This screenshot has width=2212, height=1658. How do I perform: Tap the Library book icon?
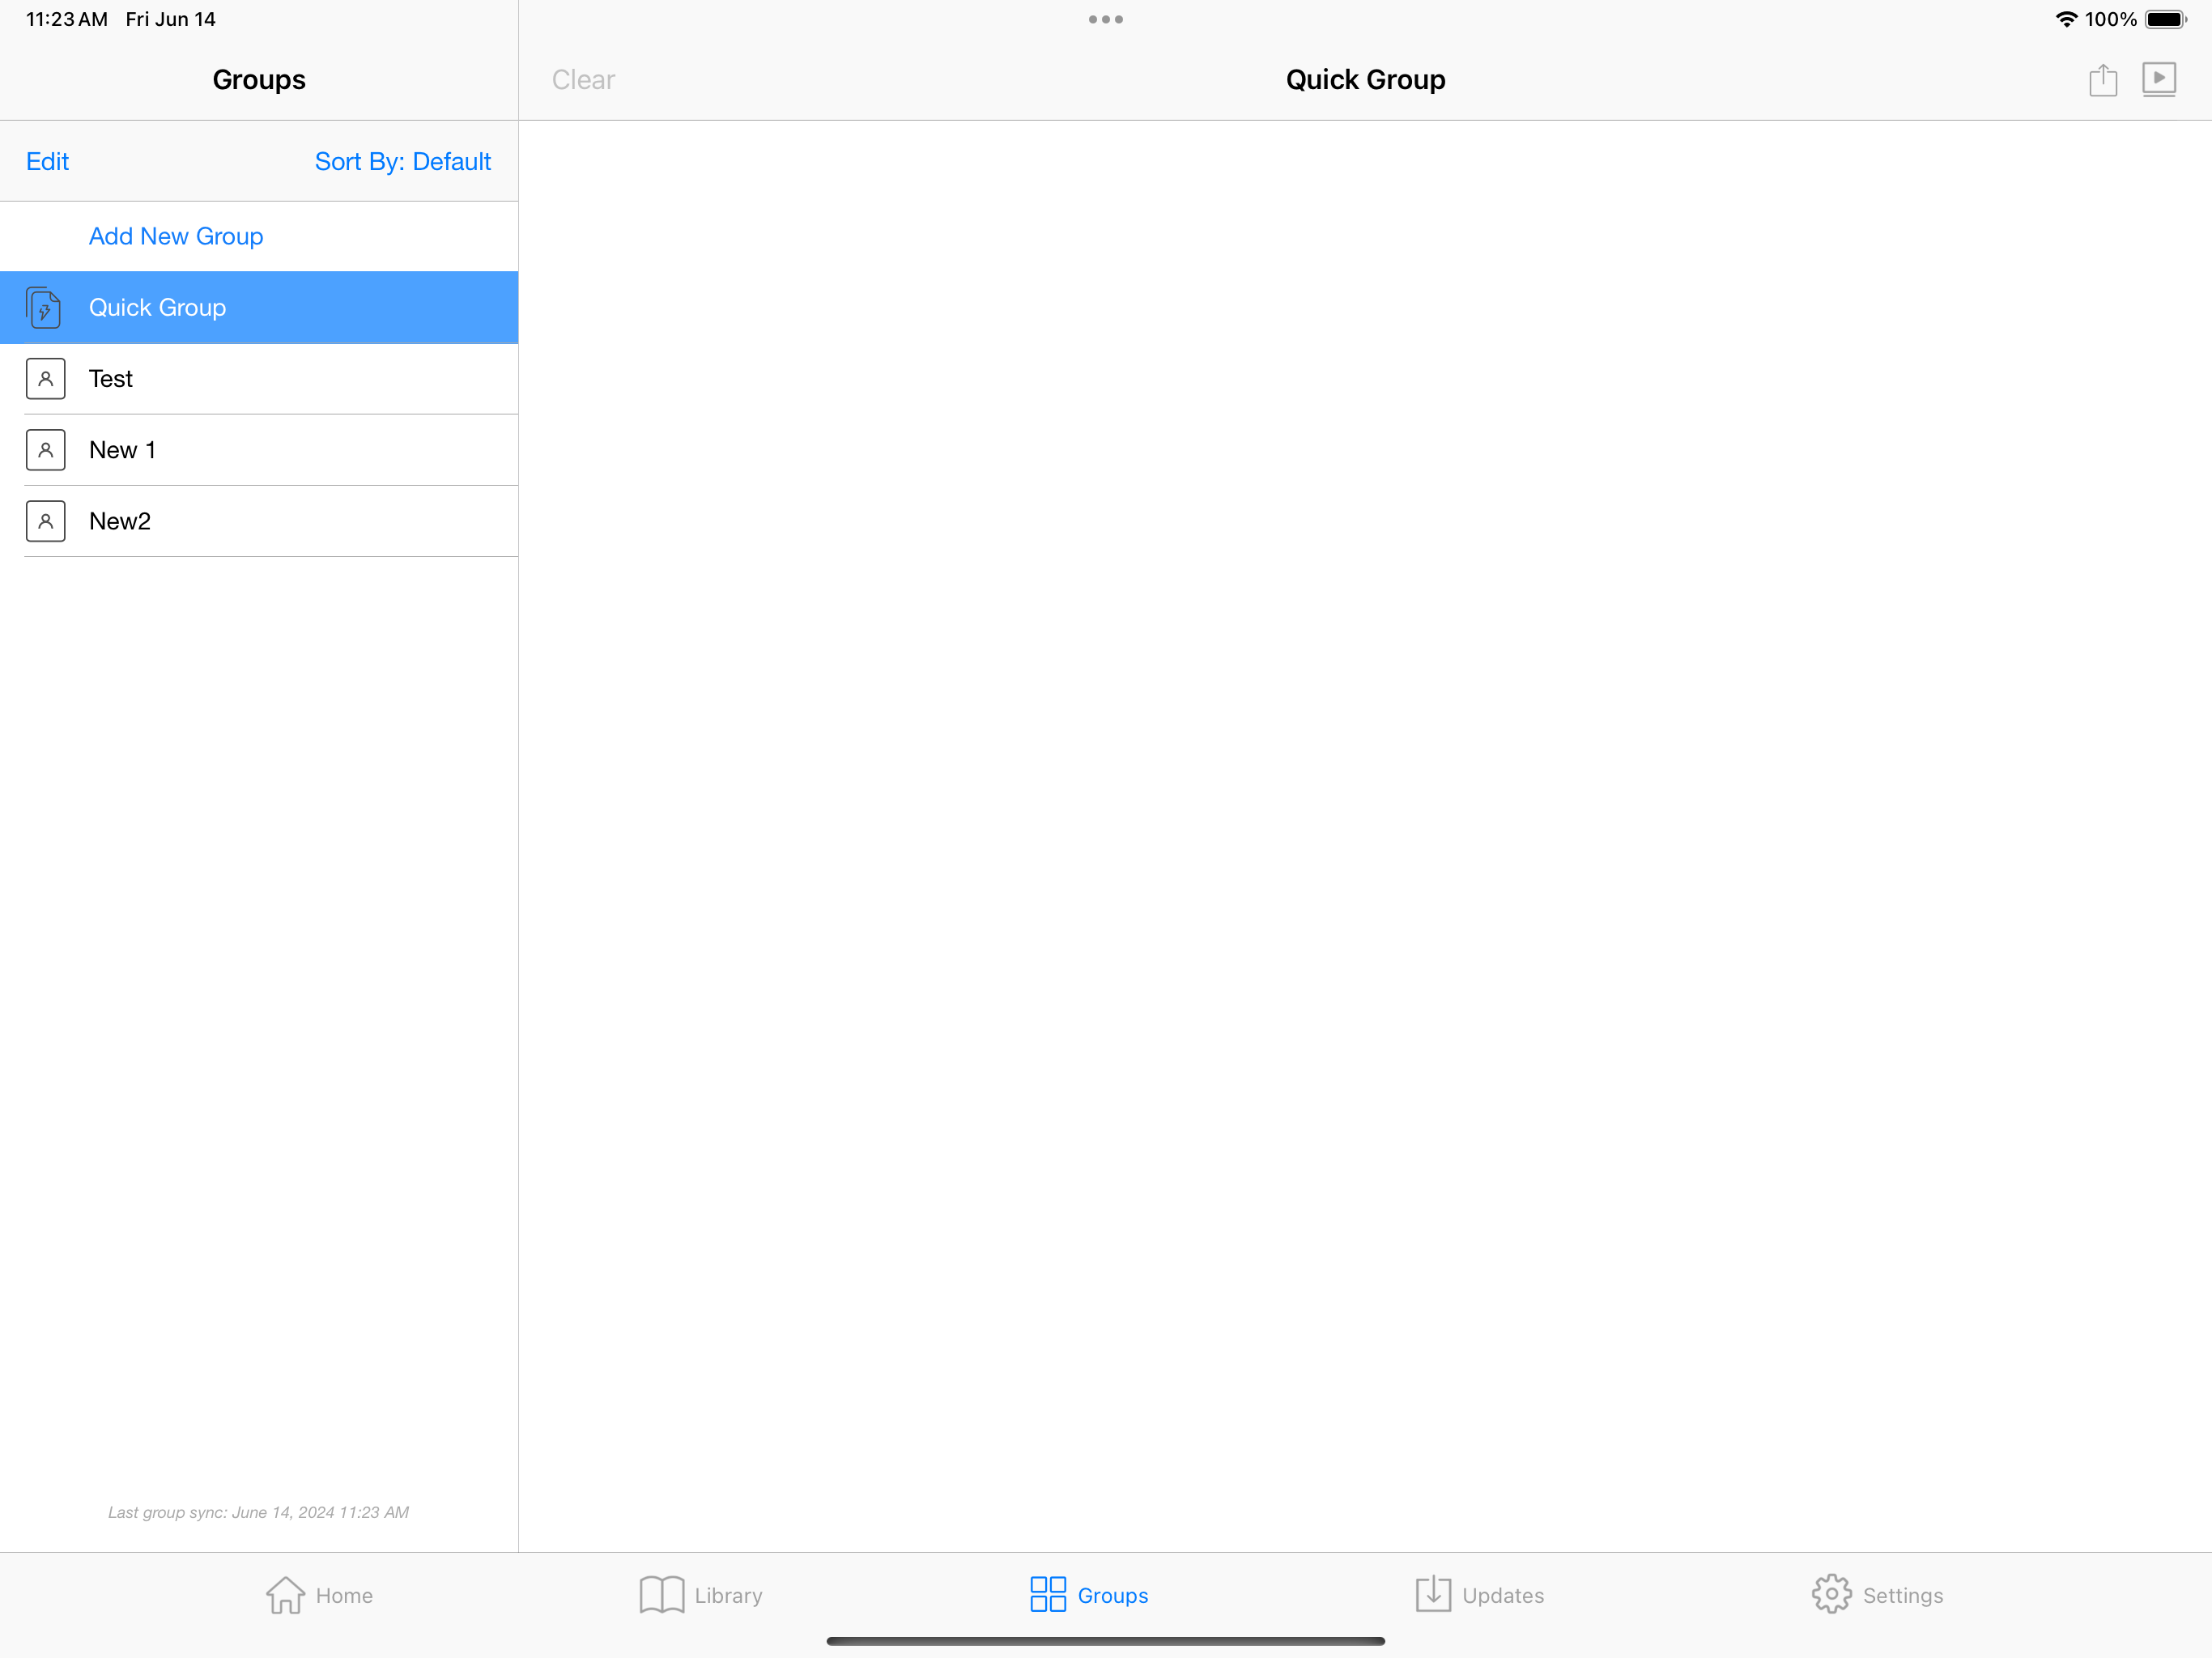(661, 1595)
